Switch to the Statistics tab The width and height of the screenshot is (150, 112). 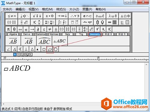(x=40, y=34)
